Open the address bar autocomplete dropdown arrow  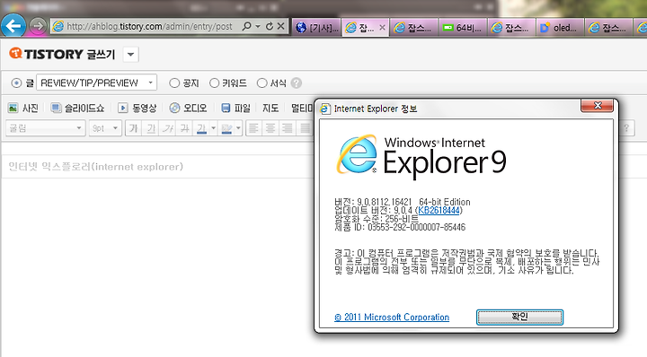258,26
